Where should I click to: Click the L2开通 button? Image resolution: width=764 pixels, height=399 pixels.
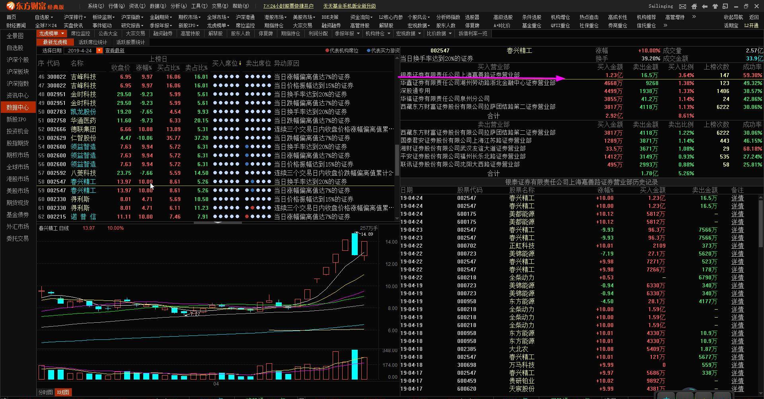751,25
